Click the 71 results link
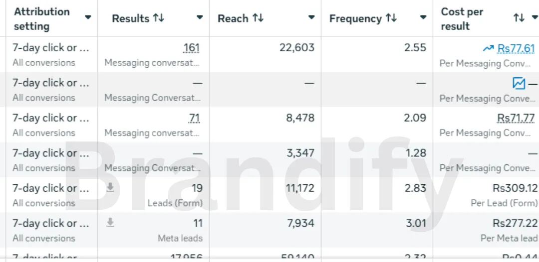The width and height of the screenshot is (539, 262). pos(194,119)
